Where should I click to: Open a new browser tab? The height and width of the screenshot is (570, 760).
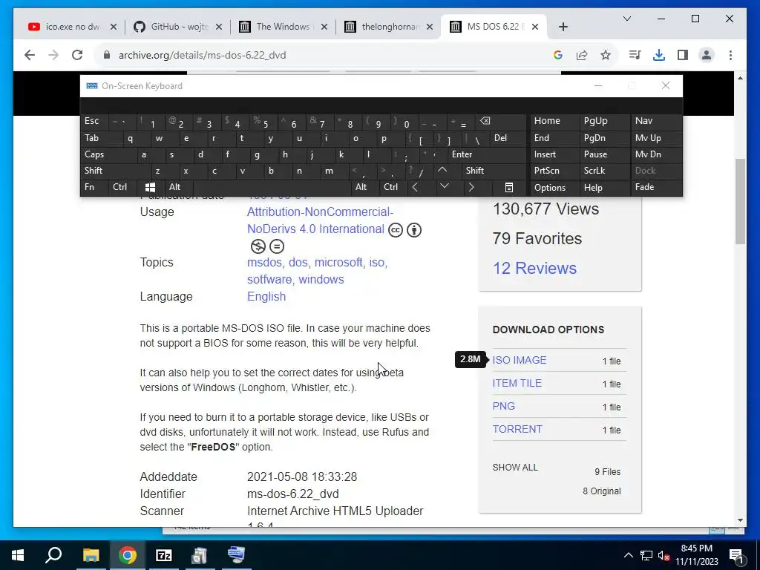pyautogui.click(x=563, y=27)
